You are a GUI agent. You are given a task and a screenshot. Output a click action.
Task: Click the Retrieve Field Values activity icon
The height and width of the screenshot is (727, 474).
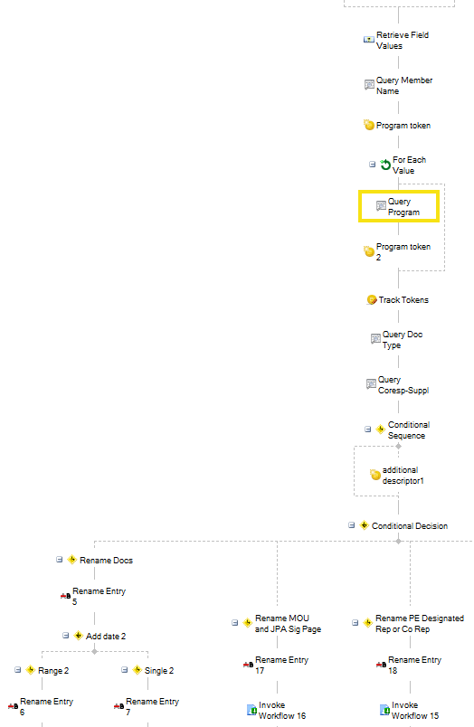point(369,40)
